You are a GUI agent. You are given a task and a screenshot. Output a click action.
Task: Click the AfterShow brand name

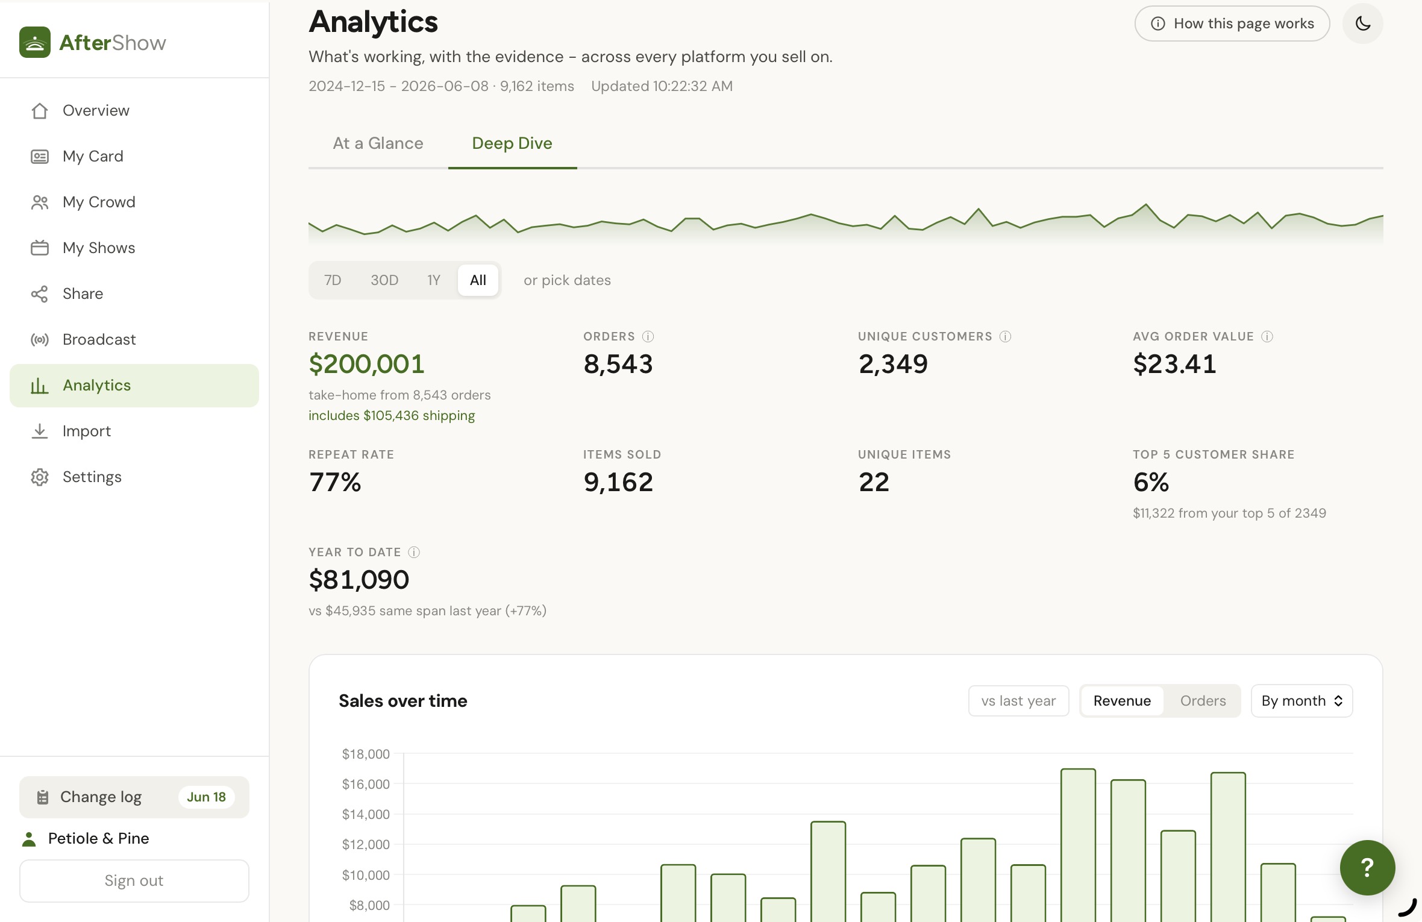113,43
